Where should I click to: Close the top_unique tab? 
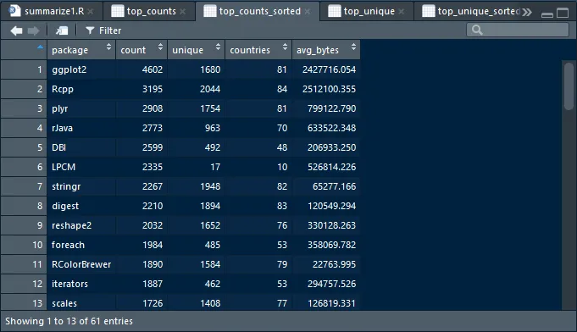(x=401, y=12)
